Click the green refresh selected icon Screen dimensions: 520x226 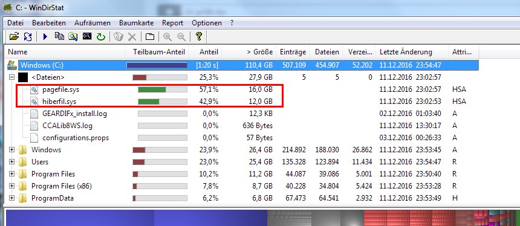[101, 36]
